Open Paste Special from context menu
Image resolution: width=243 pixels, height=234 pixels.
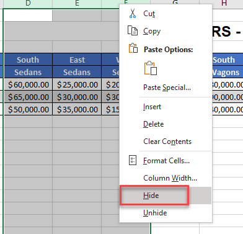coord(166,88)
